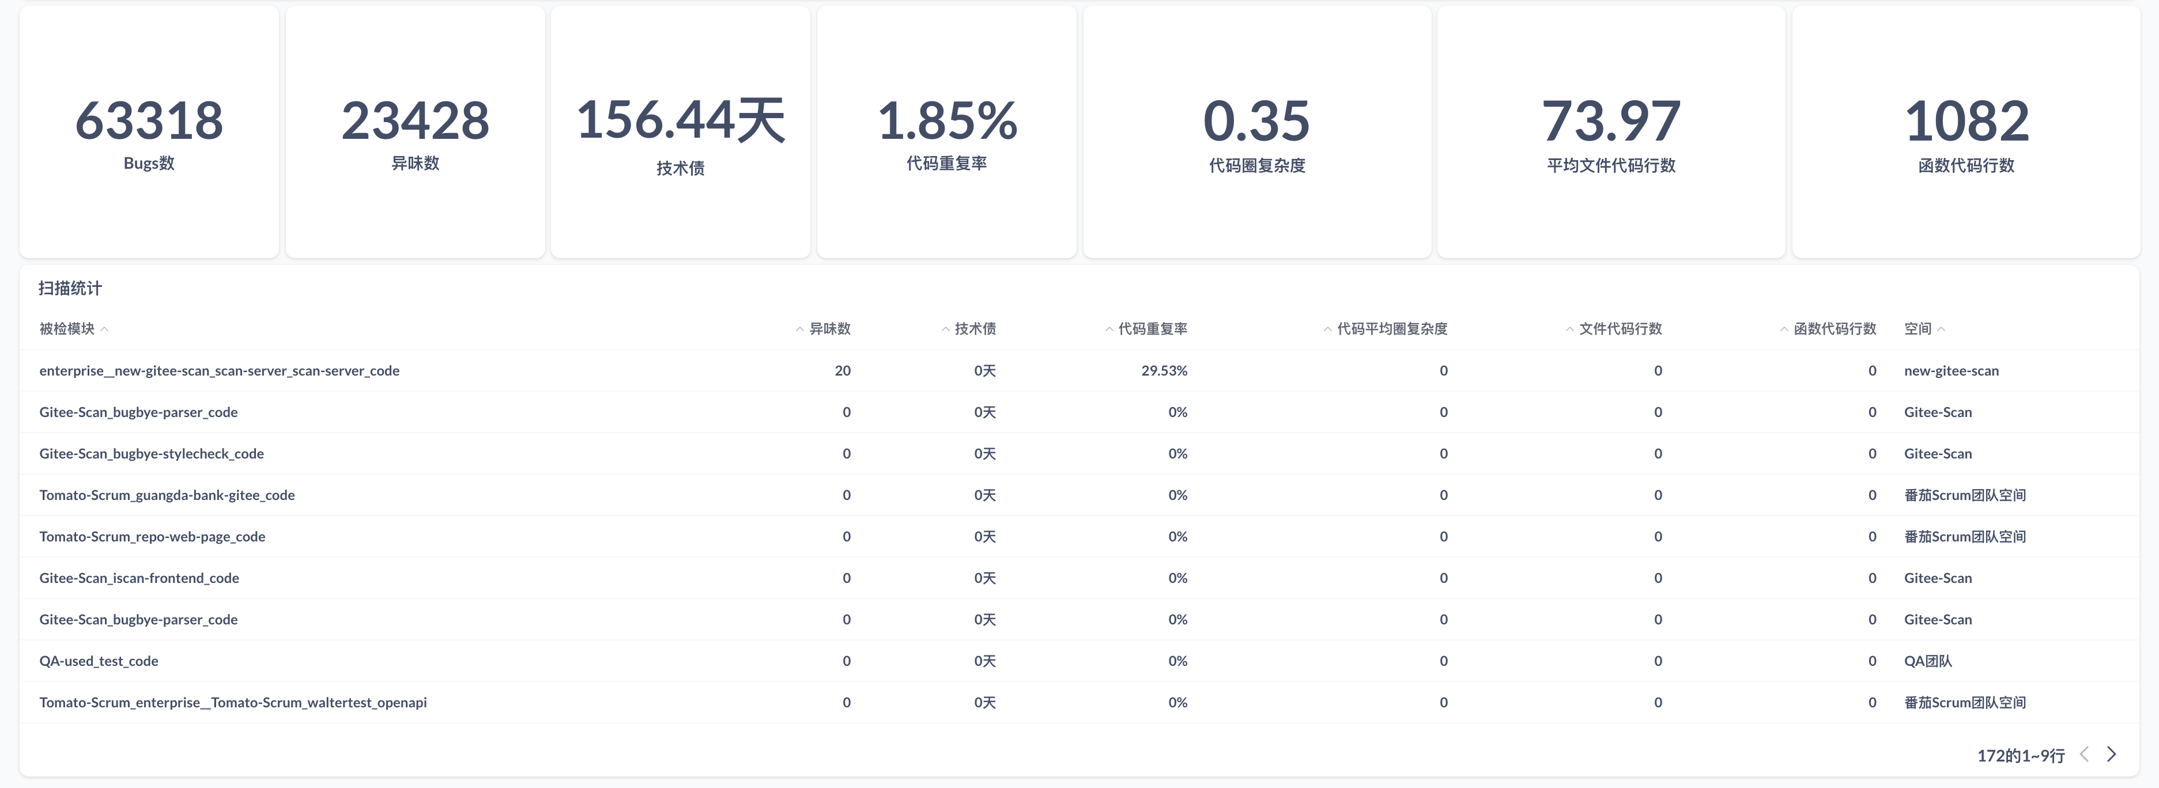This screenshot has height=788, width=2159.
Task: Click the sort chevron next to 技术债
Action: (x=946, y=328)
